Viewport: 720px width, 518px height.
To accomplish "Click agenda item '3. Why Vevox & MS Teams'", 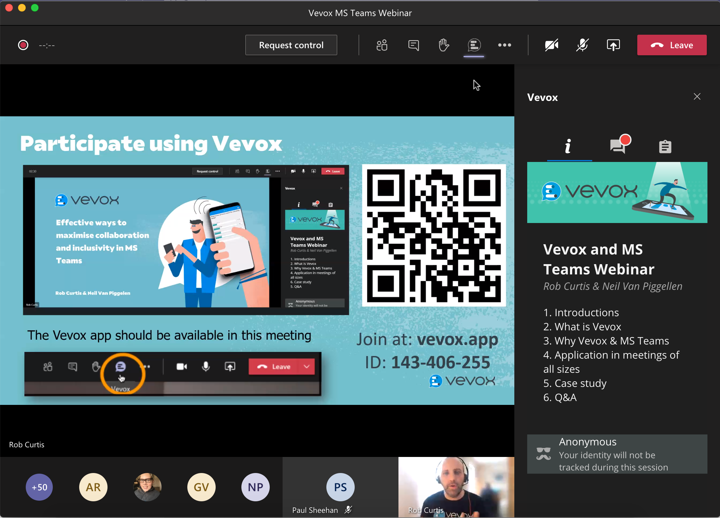I will (606, 341).
